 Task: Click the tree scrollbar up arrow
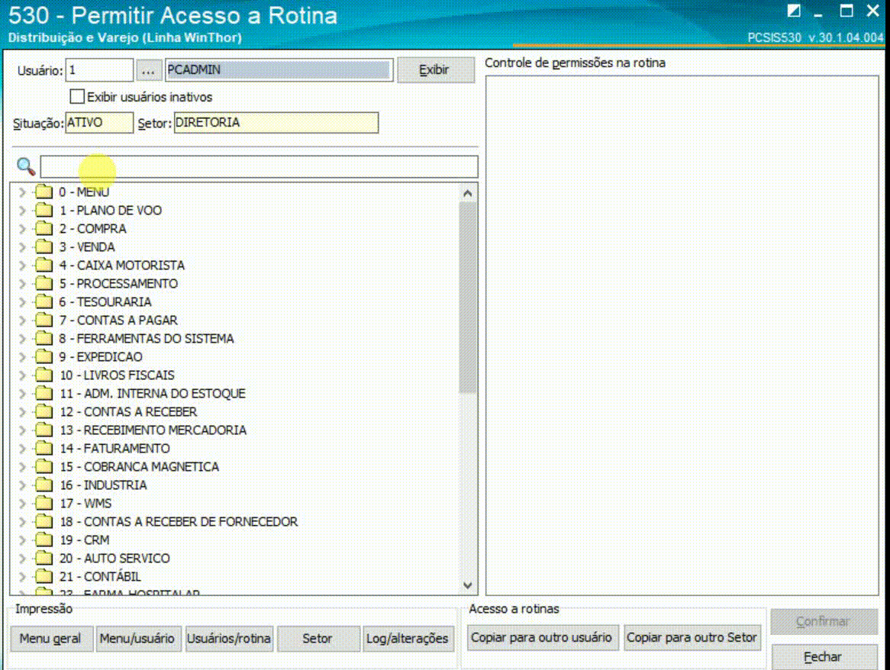coord(468,194)
